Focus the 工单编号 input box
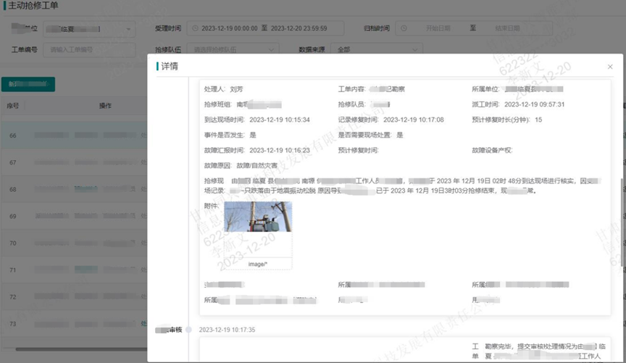 point(89,49)
